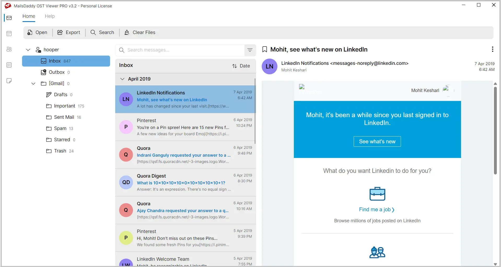The image size is (501, 267).
Task: Click the broken LinkedIn logo image in email
Action: pyautogui.click(x=302, y=87)
